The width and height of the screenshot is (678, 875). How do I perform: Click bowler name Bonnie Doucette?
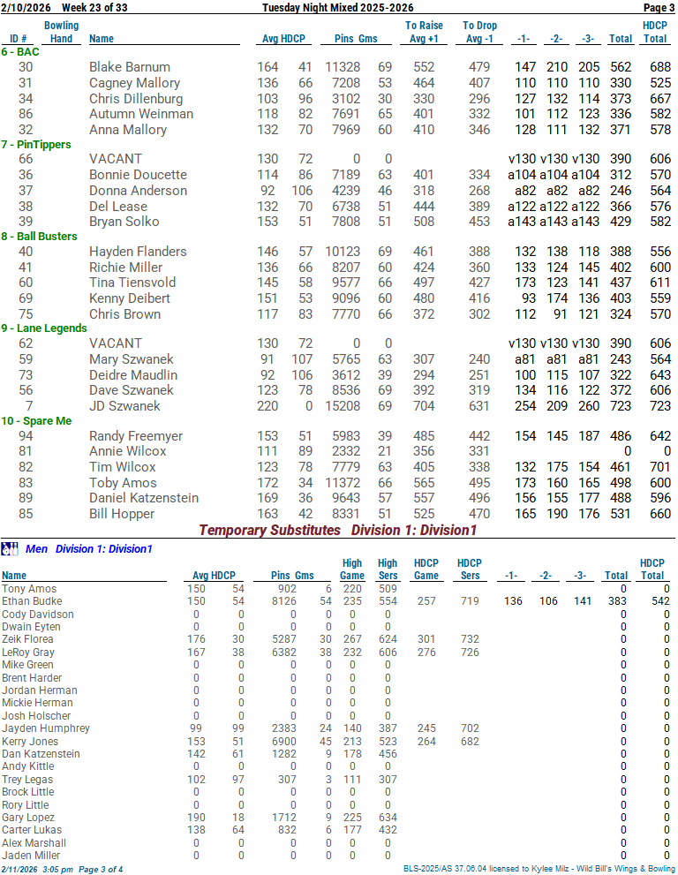[138, 175]
